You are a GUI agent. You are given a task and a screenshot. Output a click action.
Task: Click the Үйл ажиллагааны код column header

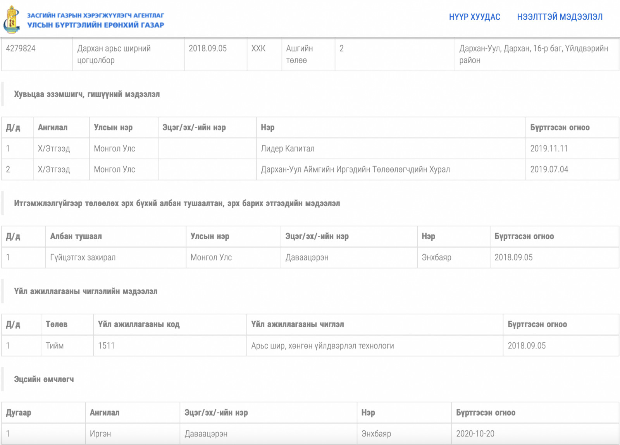pos(139,324)
